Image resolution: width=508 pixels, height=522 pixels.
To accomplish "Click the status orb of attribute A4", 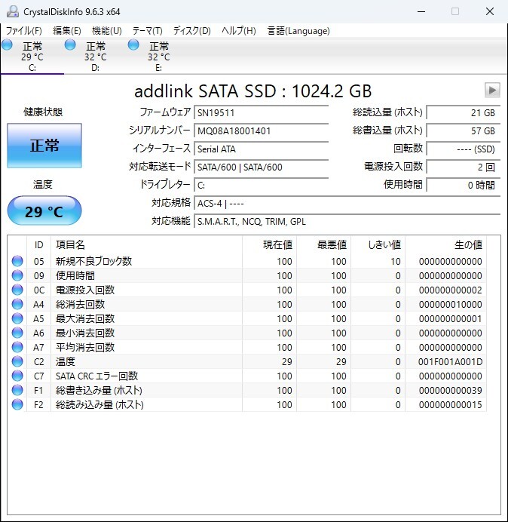I will 17,304.
